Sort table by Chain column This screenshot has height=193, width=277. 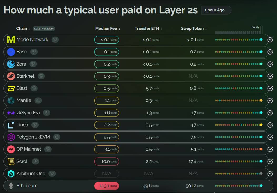click(x=23, y=28)
